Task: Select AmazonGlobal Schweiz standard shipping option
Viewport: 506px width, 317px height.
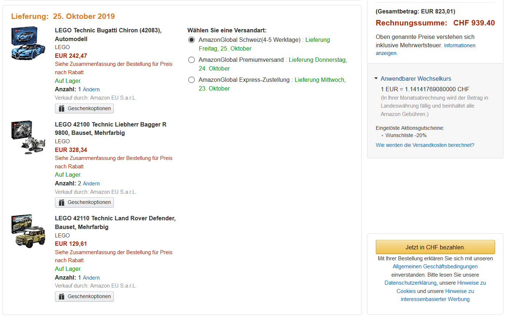Action: tap(191, 40)
